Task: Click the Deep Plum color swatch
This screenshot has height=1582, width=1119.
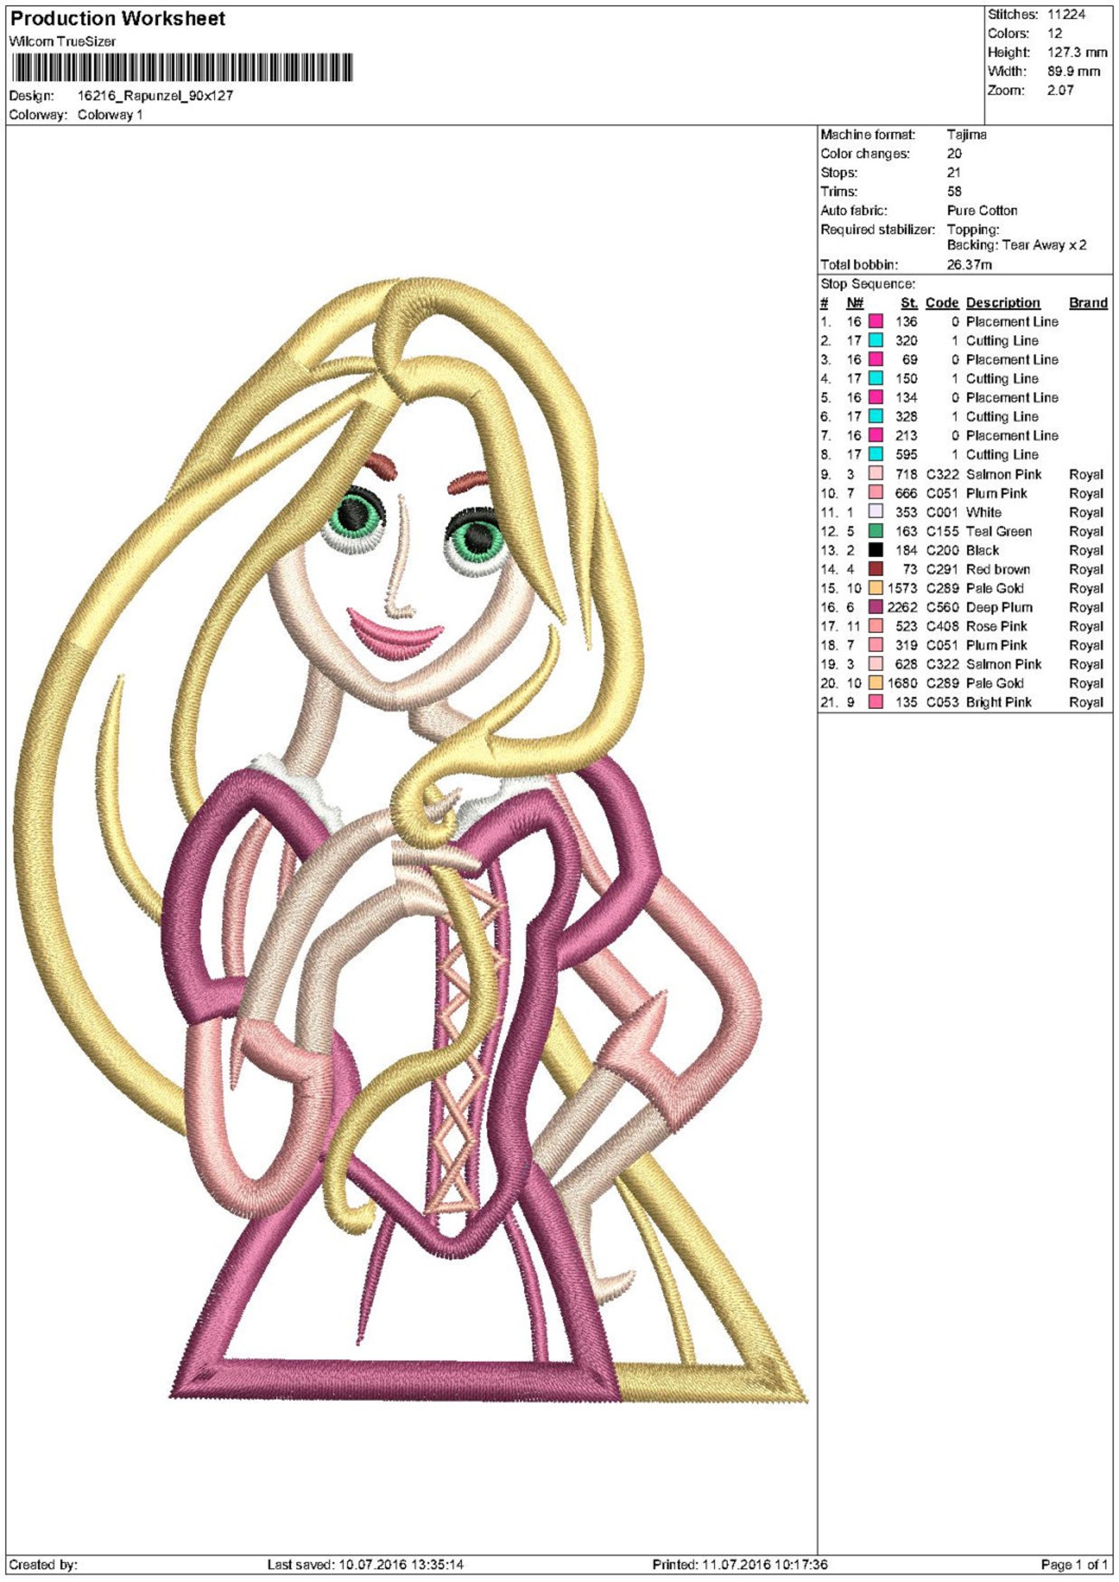Action: (875, 607)
